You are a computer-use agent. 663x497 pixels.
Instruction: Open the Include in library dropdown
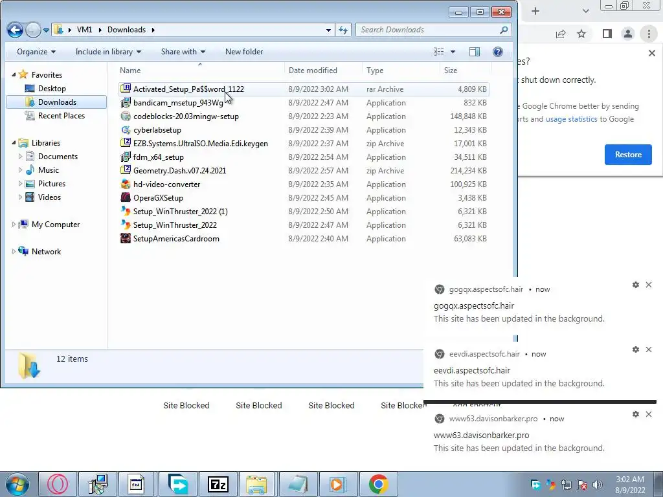(108, 52)
